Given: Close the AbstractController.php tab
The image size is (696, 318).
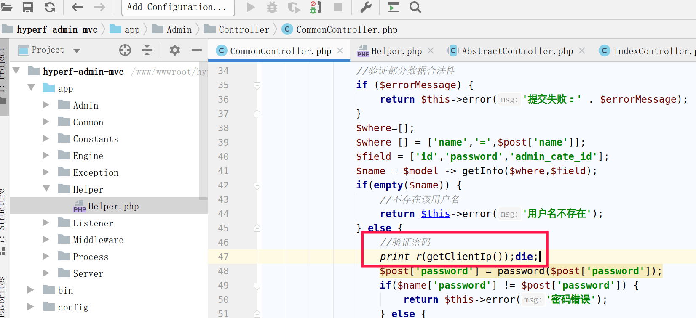Looking at the screenshot, I should [582, 50].
